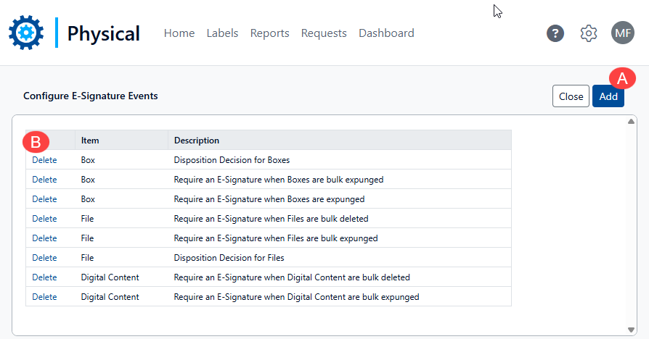The width and height of the screenshot is (649, 339).
Task: Click the scrollbar up arrow
Action: point(630,122)
